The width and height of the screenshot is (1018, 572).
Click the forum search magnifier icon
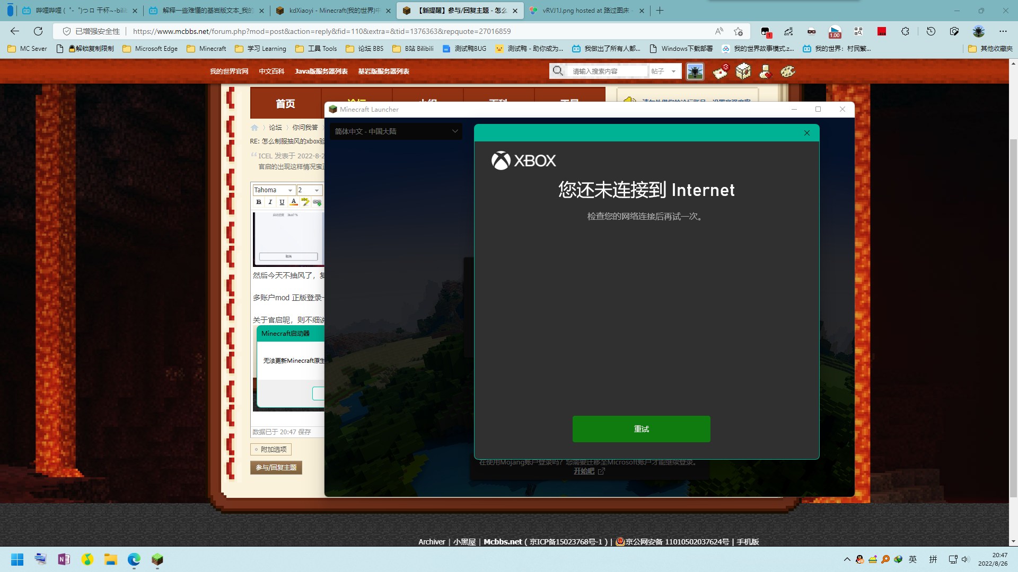click(x=558, y=71)
